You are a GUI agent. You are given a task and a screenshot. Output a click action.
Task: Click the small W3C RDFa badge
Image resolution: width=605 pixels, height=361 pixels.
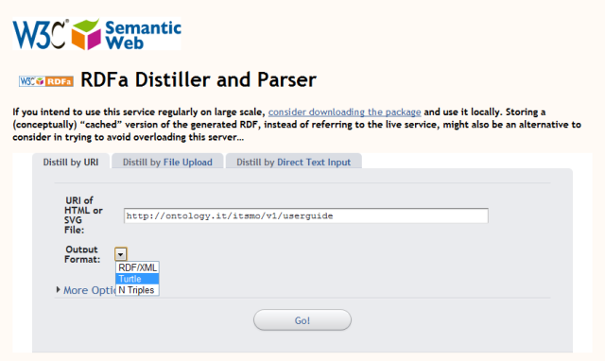(x=46, y=81)
